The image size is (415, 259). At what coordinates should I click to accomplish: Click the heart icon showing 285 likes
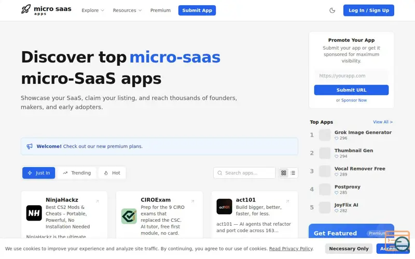point(336,193)
